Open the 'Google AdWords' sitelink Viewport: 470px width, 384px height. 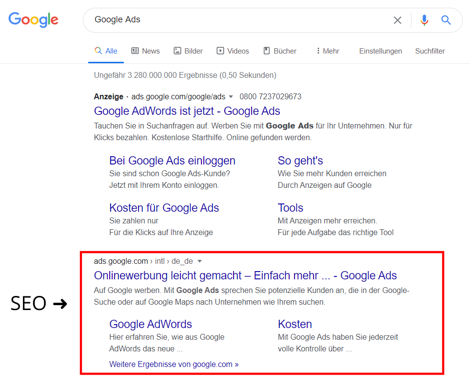point(151,324)
